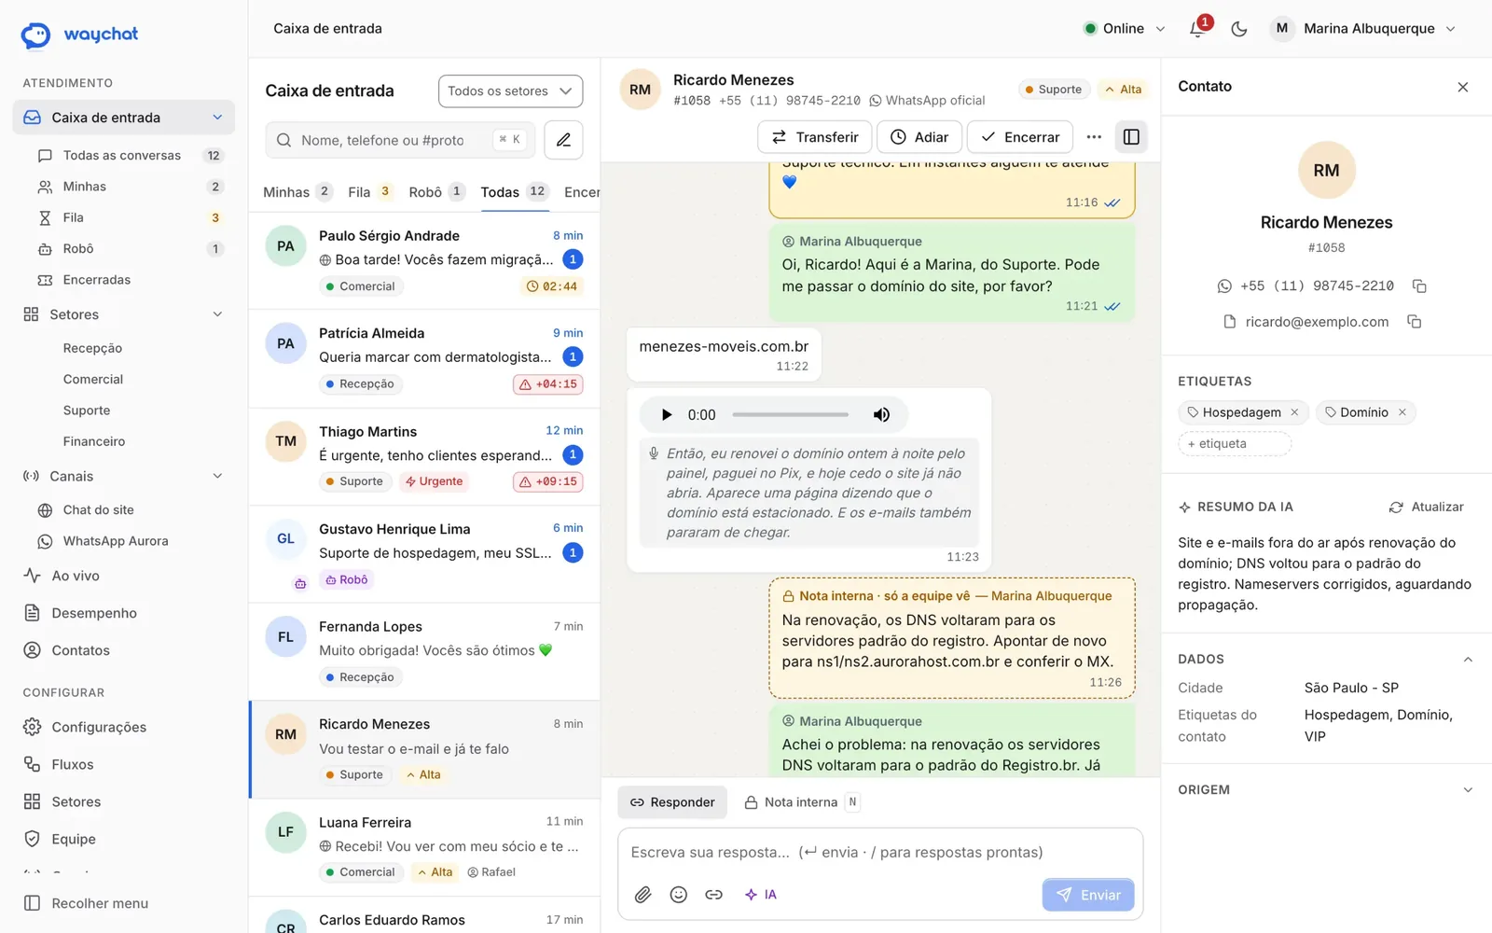
Task: Click the Suporte sector badge in chat header
Action: [x=1054, y=90]
